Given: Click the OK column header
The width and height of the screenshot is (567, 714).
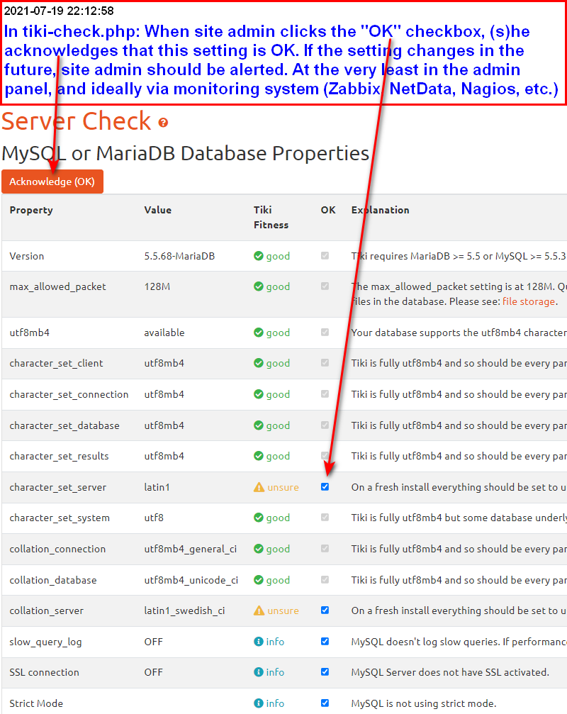Looking at the screenshot, I should coord(328,210).
